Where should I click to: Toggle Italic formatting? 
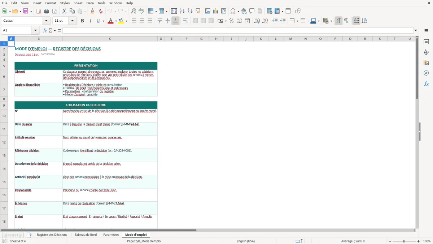[90, 21]
